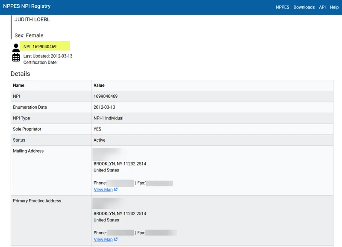Open the Downloads header link
The height and width of the screenshot is (247, 342).
click(x=304, y=7)
